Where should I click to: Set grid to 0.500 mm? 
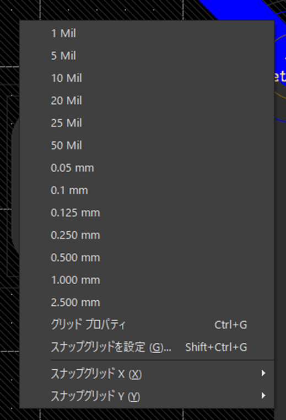(147, 258)
